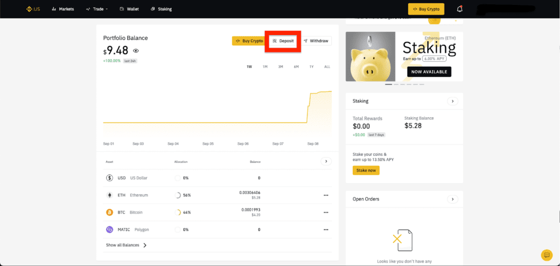Click the Bitcoin coin icon
Viewport: 560px width, 266px height.
pyautogui.click(x=109, y=212)
